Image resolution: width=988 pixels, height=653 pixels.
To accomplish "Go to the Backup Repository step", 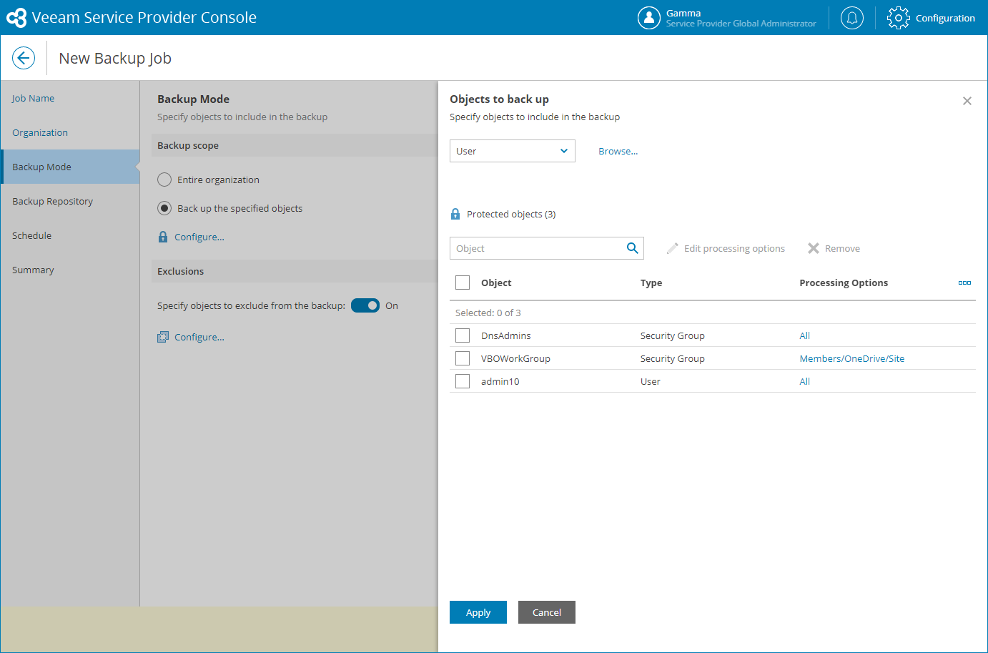I will pos(52,201).
